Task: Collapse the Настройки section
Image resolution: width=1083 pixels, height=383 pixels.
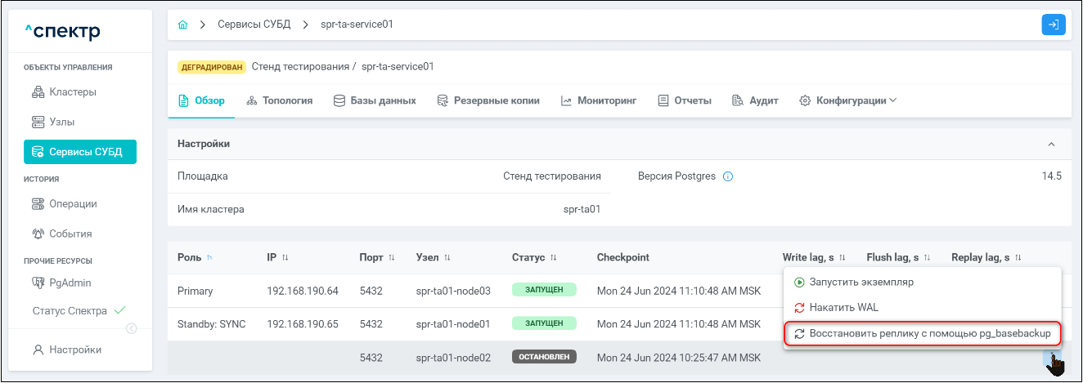Action: click(x=1051, y=144)
